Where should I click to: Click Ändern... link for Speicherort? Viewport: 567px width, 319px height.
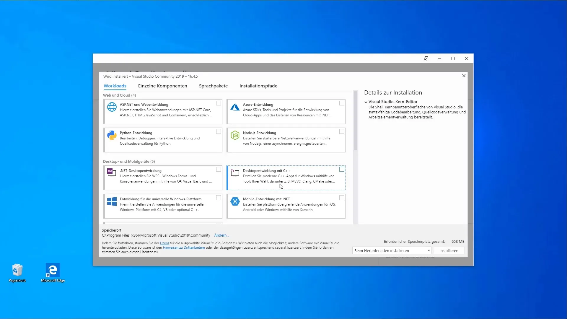pos(221,235)
